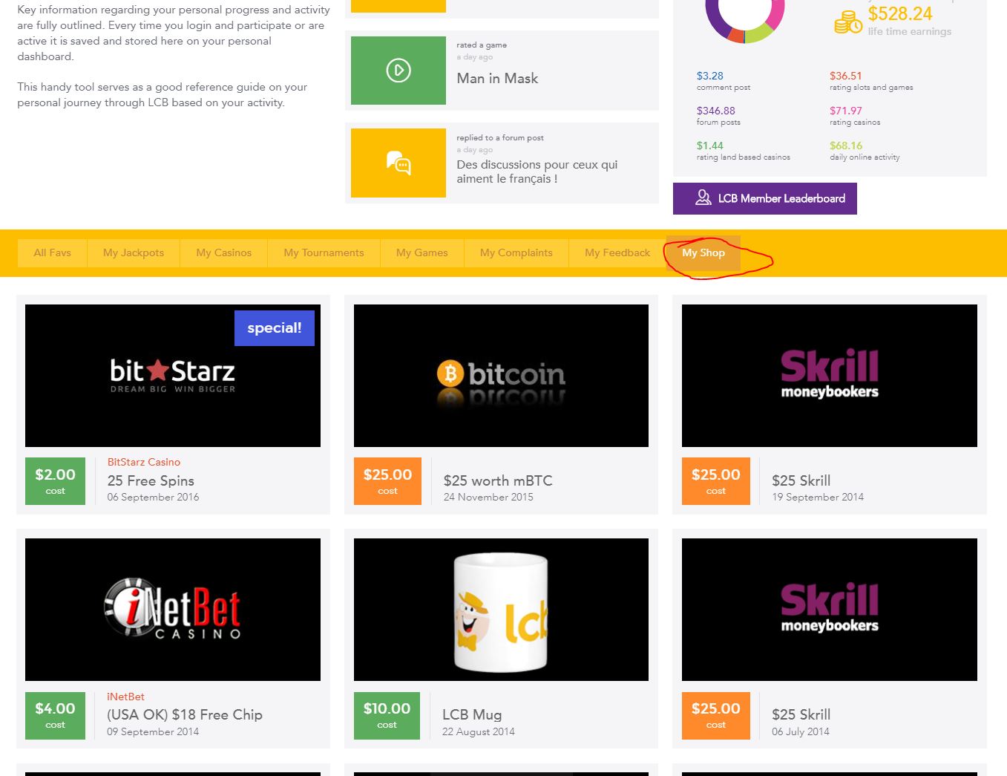The width and height of the screenshot is (1007, 776).
Task: Click the iNetBet Casino logo thumbnail
Action: tap(173, 610)
